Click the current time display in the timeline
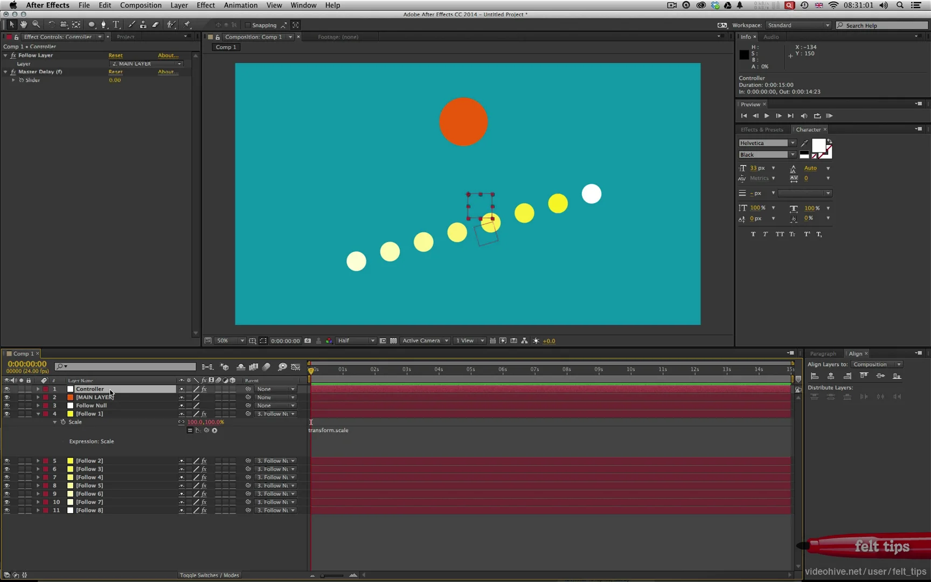 (26, 364)
